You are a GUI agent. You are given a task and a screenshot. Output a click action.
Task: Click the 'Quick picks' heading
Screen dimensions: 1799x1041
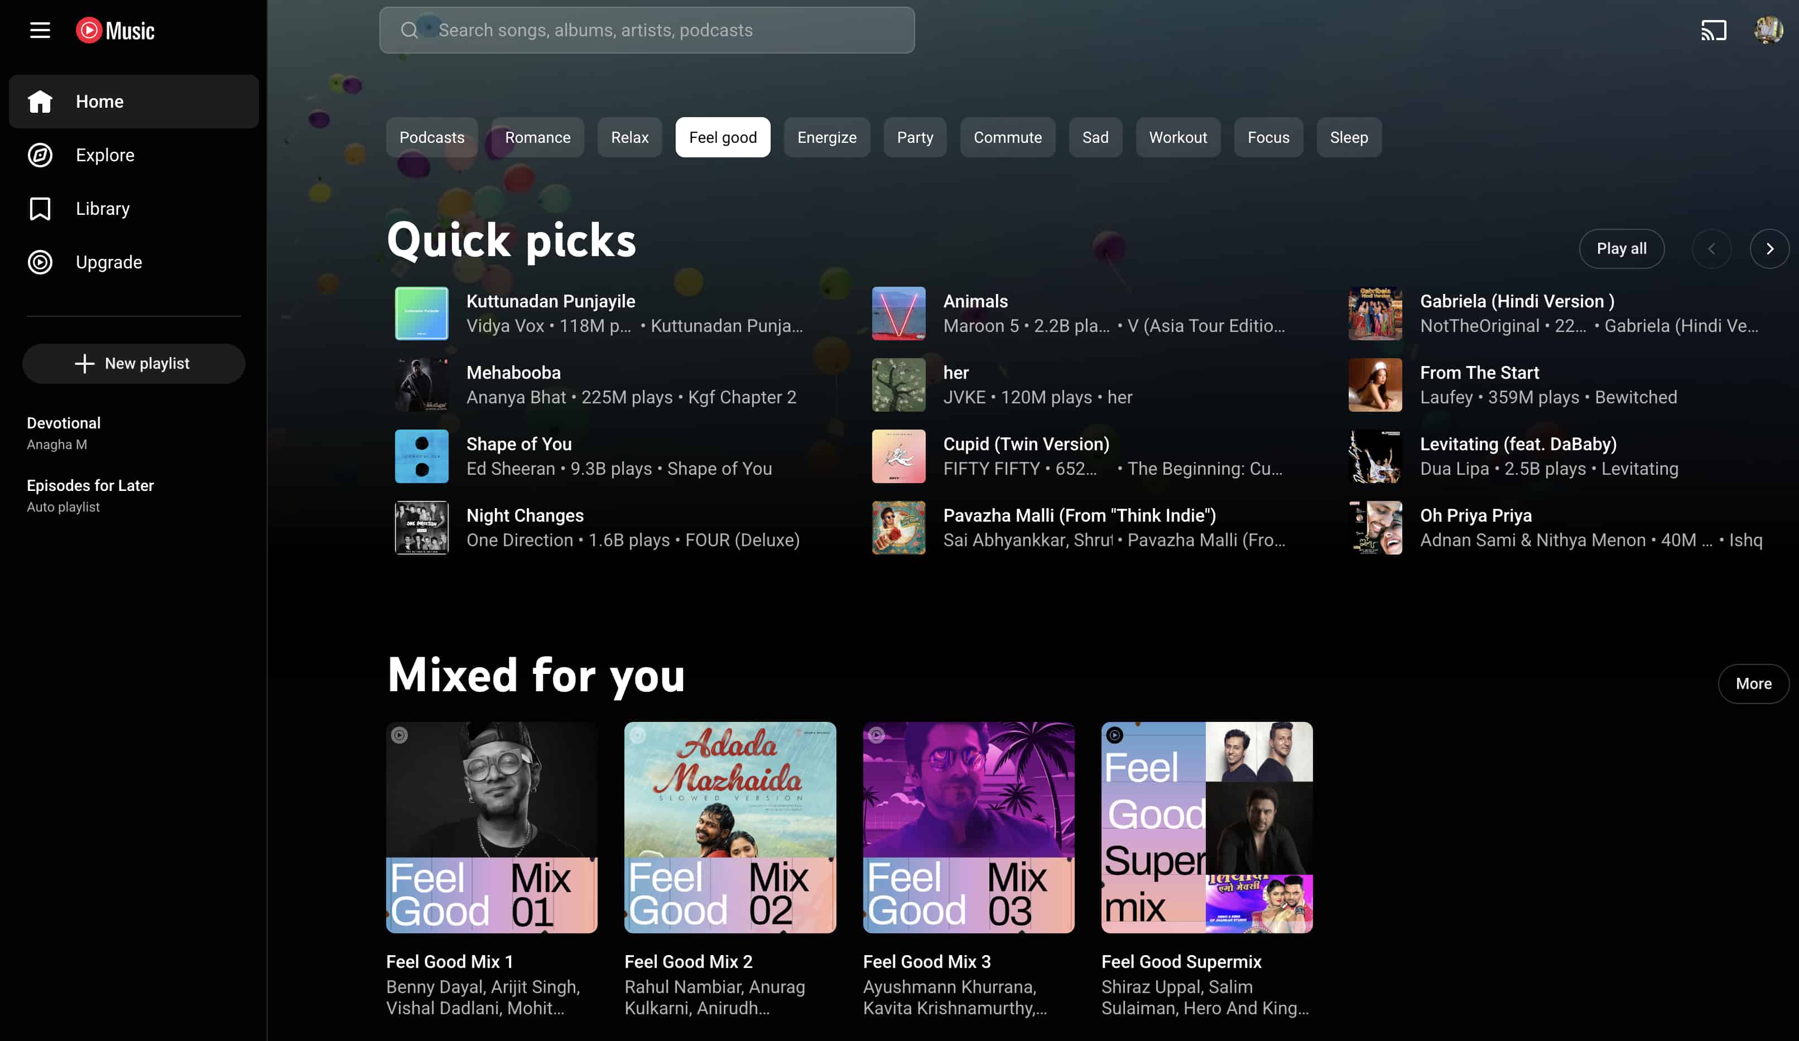511,240
